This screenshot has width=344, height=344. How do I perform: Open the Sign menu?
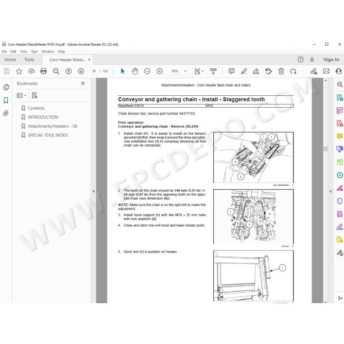34,51
